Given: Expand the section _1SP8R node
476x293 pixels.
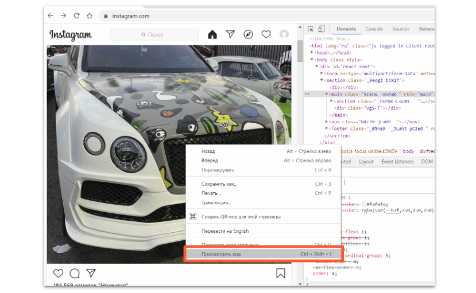Looking at the screenshot, I should (x=331, y=101).
